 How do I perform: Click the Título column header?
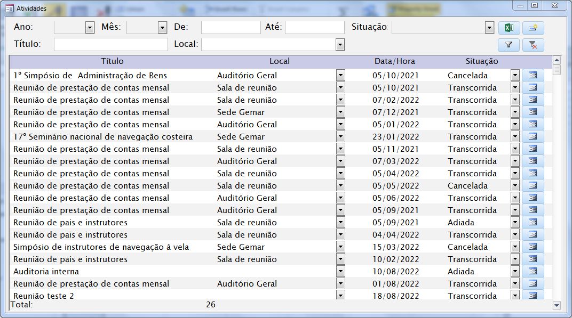(x=112, y=61)
